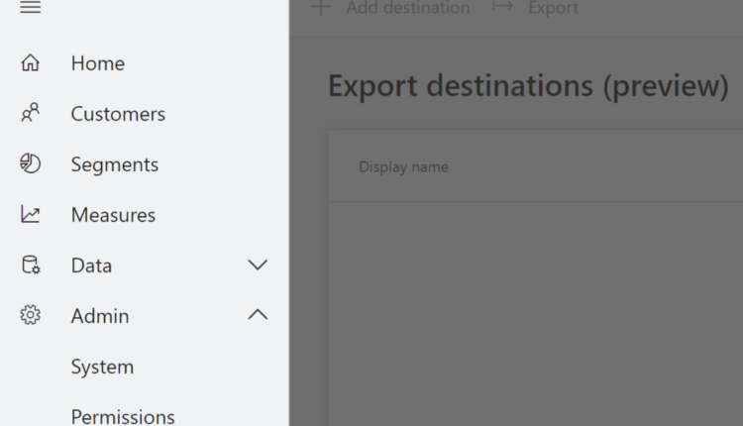This screenshot has height=426, width=743.
Task: Collapse the Admin section chevron
Action: tap(258, 315)
